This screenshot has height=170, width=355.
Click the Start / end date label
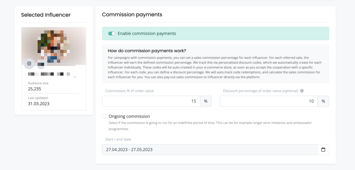point(118,139)
